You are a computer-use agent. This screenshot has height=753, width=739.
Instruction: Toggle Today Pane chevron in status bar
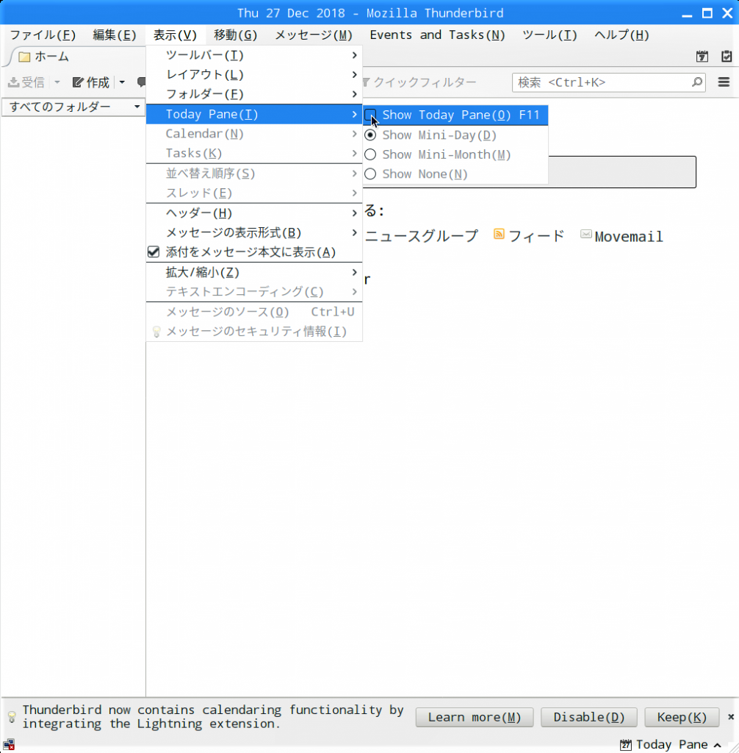click(718, 745)
